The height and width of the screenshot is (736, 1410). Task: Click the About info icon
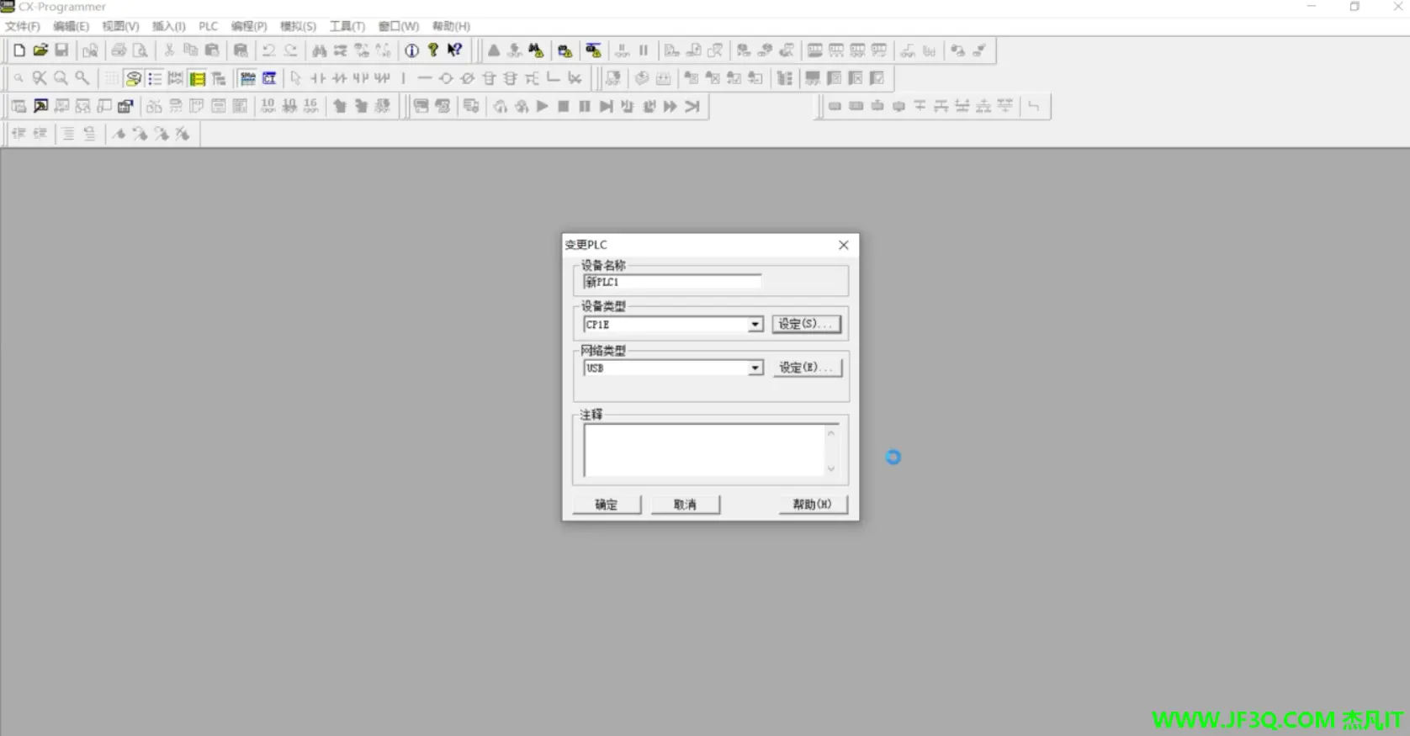point(411,50)
